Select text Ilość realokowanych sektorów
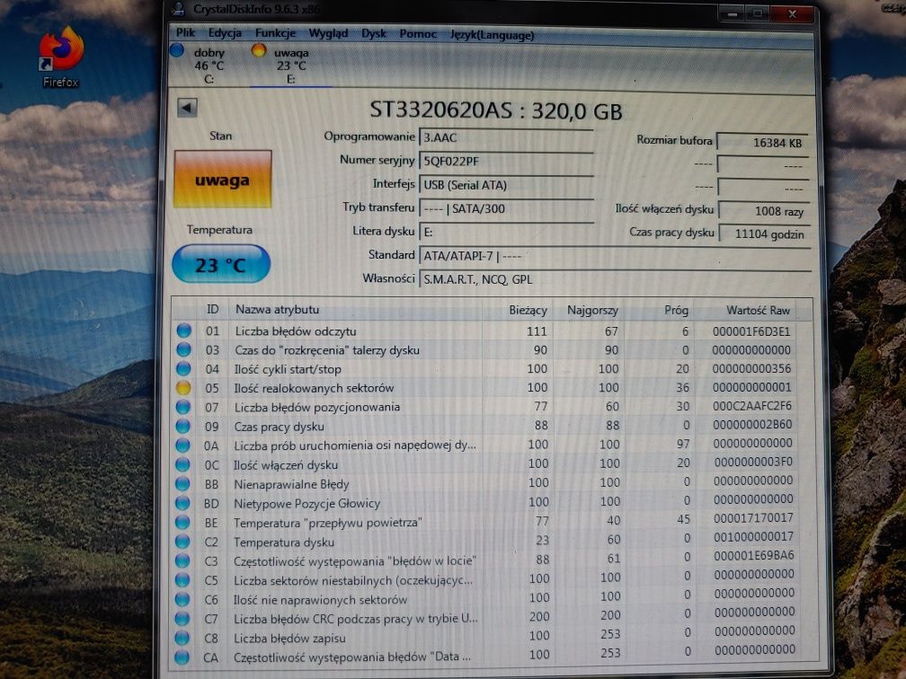Image resolution: width=906 pixels, height=679 pixels. point(314,388)
